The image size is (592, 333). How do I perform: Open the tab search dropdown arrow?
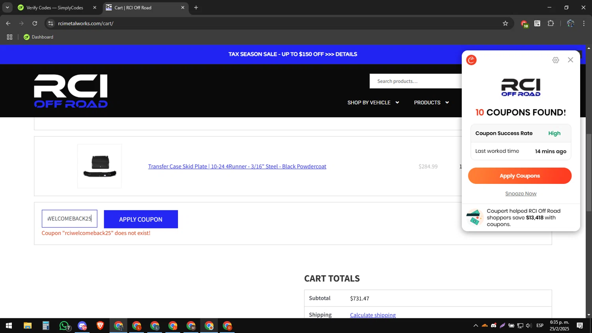point(7,7)
